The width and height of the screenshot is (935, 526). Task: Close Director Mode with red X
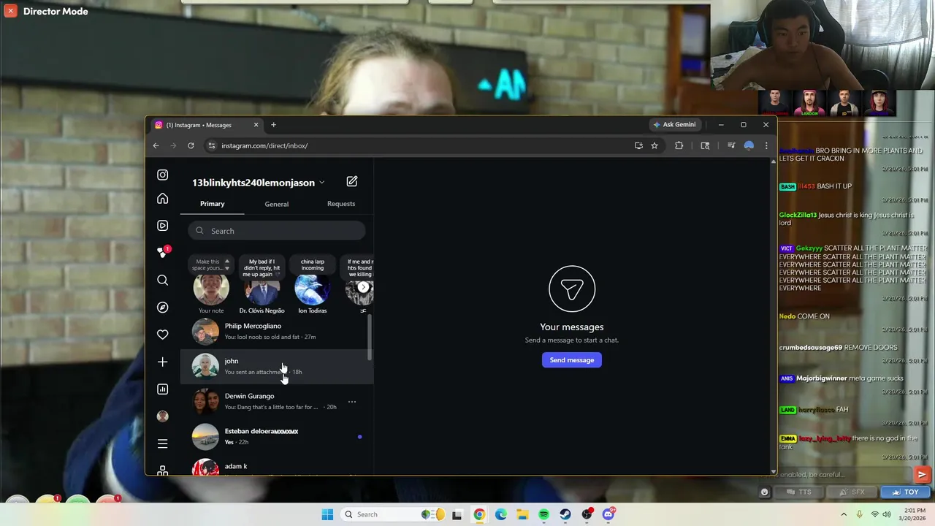coord(10,11)
